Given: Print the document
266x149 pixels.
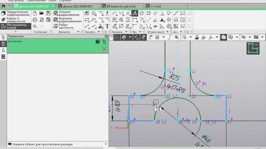Looking at the screenshot, I should [35, 20].
